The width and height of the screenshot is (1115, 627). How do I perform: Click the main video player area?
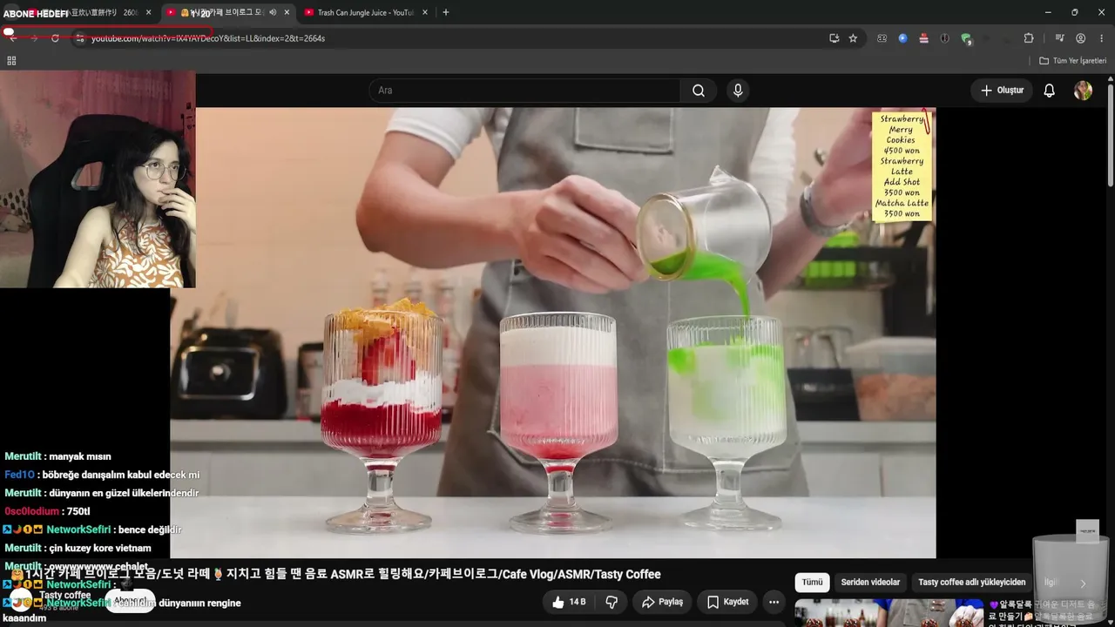pos(553,333)
